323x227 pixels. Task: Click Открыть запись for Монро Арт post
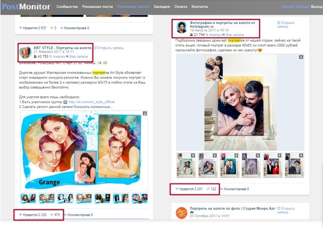(x=286, y=210)
